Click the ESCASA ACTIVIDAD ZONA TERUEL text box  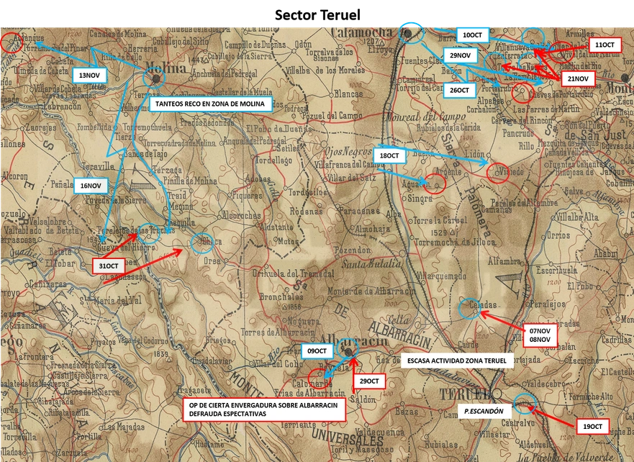[457, 361]
